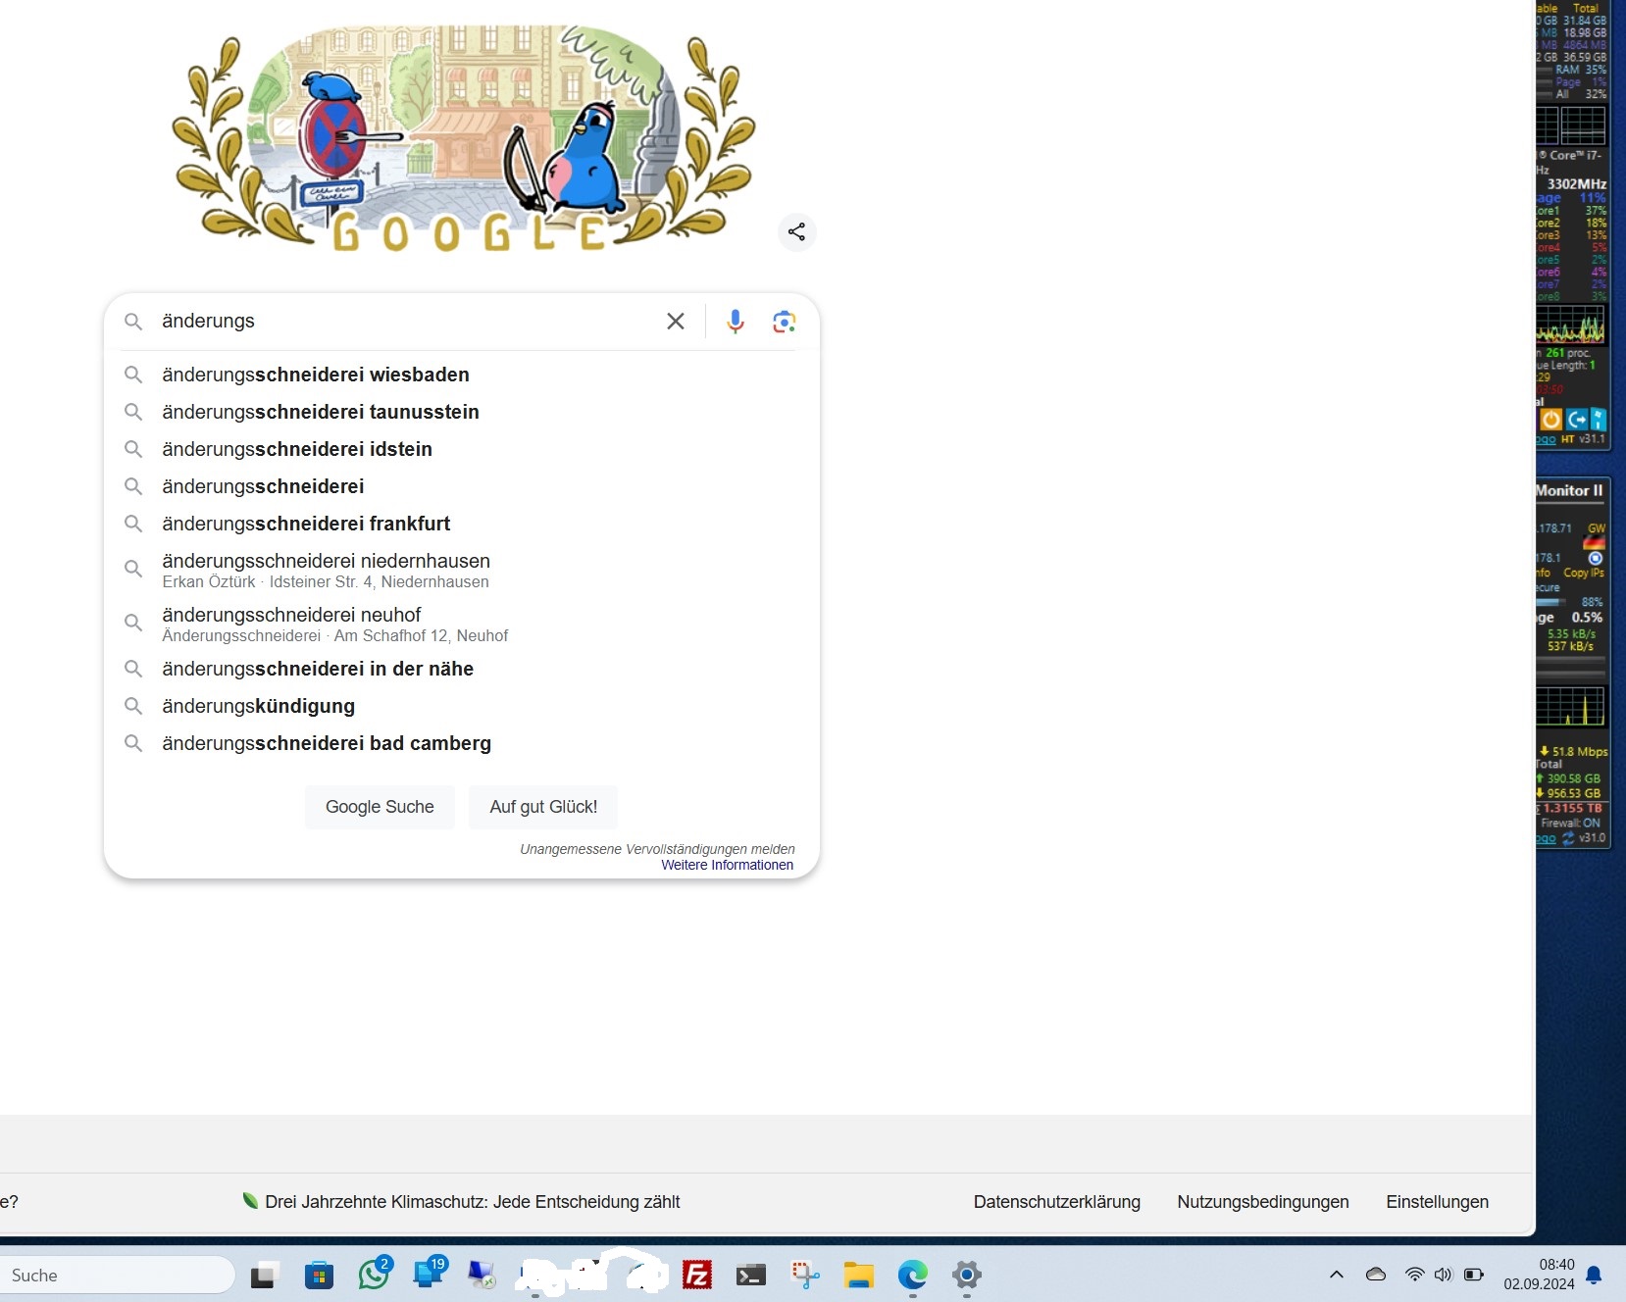Open Task View on the taskbar

[x=263, y=1276]
